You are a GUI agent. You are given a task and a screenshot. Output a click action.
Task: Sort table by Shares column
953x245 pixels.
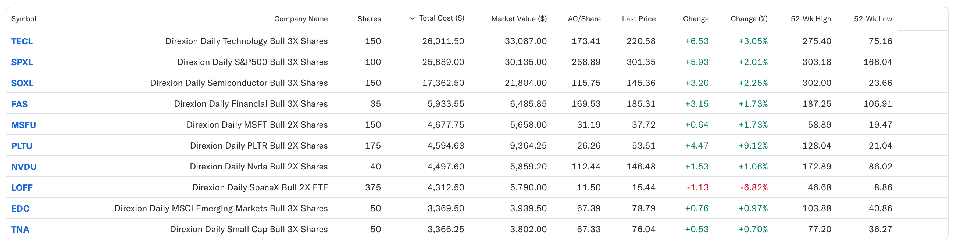tap(369, 19)
